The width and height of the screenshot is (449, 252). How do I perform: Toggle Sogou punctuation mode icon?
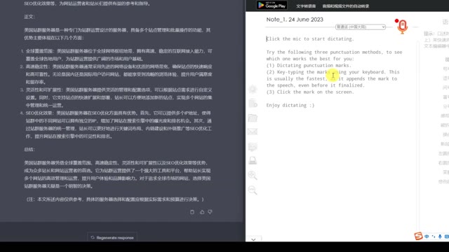tap(434, 237)
